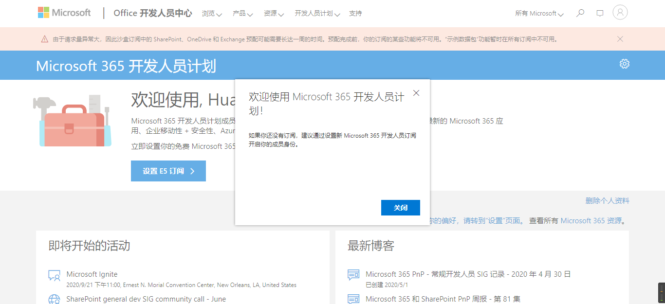Viewport: 665px width, 304px height.
Task: Open the Microsoft 365 资源 link
Action: [x=591, y=221]
